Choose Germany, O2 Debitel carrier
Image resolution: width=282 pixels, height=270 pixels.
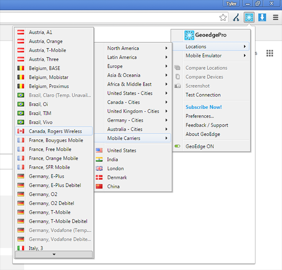click(x=54, y=203)
